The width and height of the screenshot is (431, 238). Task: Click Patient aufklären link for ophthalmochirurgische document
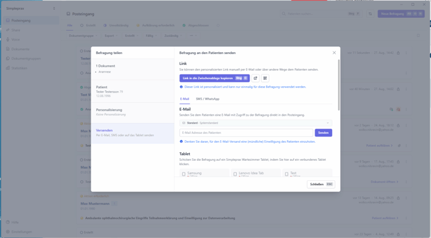[x=385, y=218]
